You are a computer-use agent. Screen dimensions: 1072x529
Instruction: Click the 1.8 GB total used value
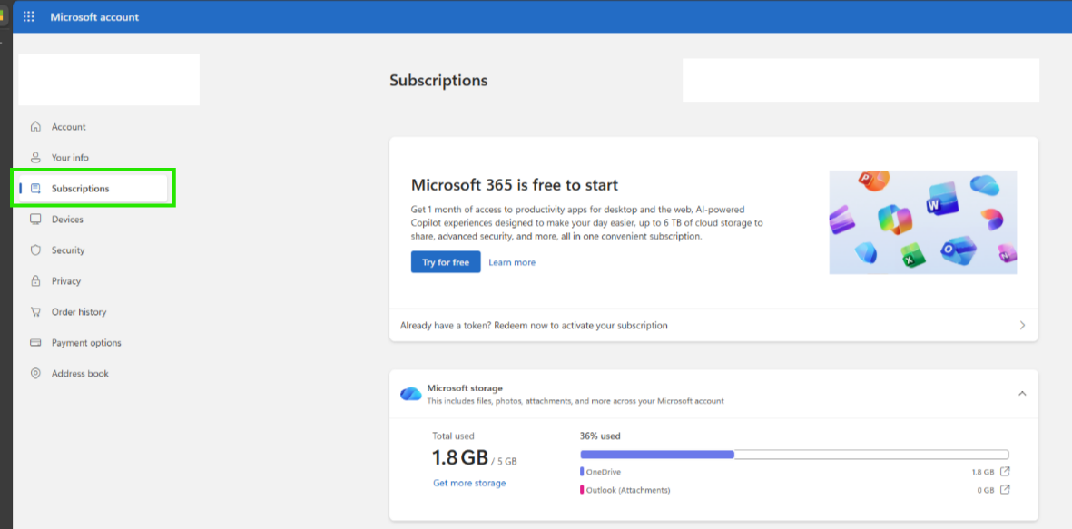460,456
